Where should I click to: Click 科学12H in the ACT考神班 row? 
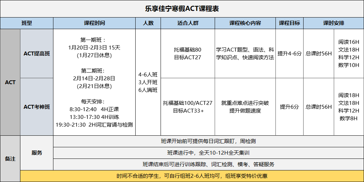coord(349,111)
